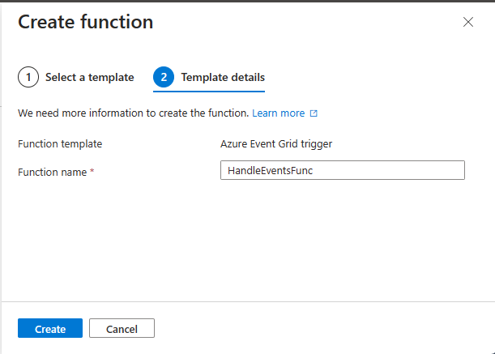Open the Learn more link
The width and height of the screenshot is (495, 354).
pyautogui.click(x=279, y=113)
